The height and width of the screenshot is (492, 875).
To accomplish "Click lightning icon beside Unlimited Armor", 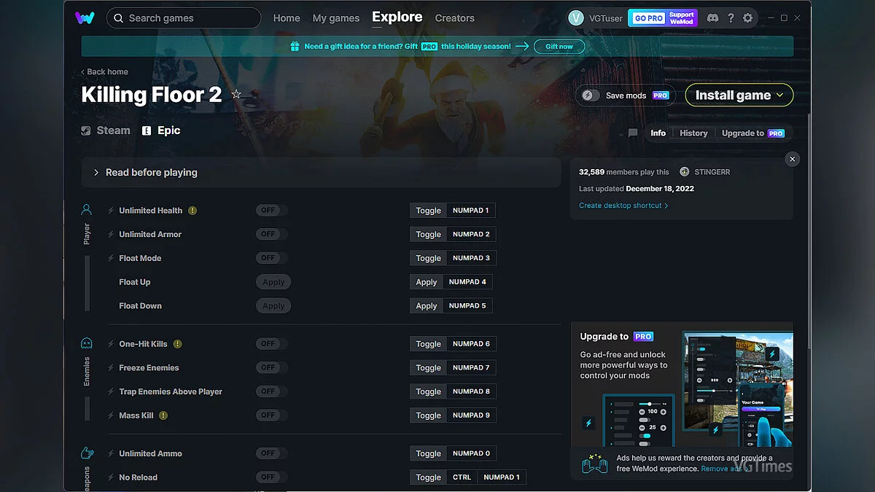I will [x=111, y=235].
